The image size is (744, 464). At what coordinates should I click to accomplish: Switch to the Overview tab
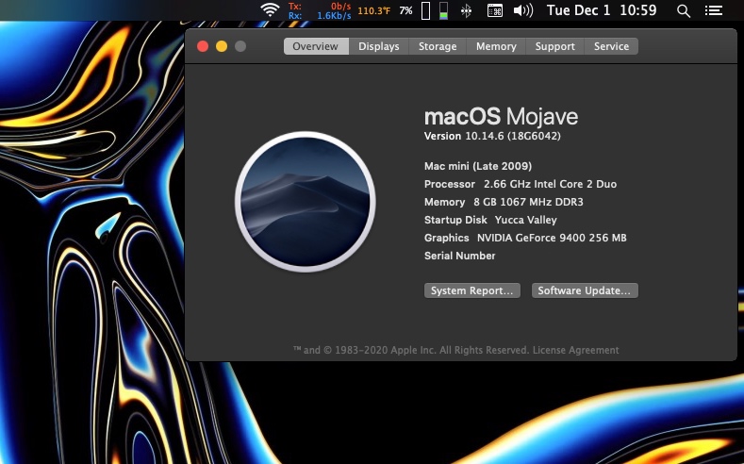click(x=316, y=46)
